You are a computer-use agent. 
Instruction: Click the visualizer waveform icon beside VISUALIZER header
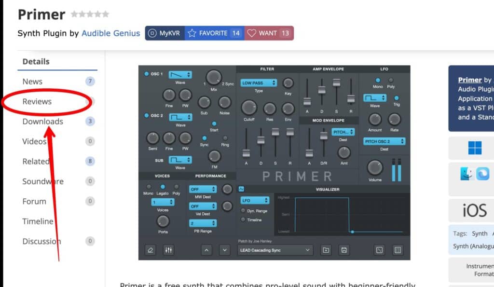(241, 189)
